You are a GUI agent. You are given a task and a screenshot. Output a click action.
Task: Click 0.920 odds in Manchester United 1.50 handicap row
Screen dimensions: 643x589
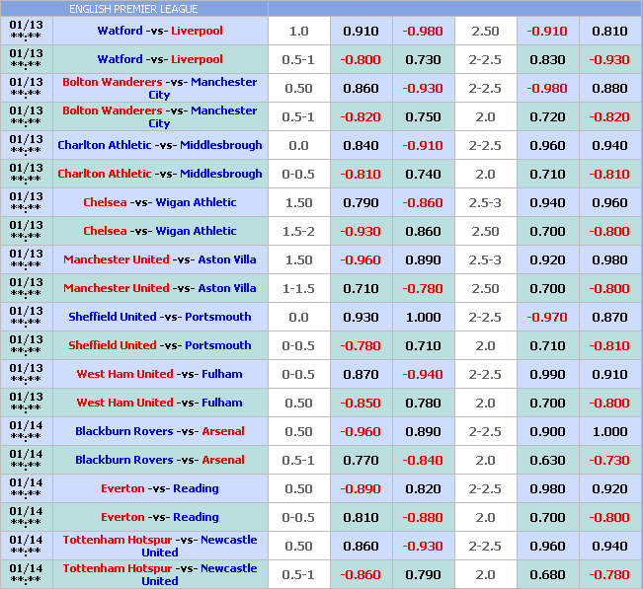547,260
